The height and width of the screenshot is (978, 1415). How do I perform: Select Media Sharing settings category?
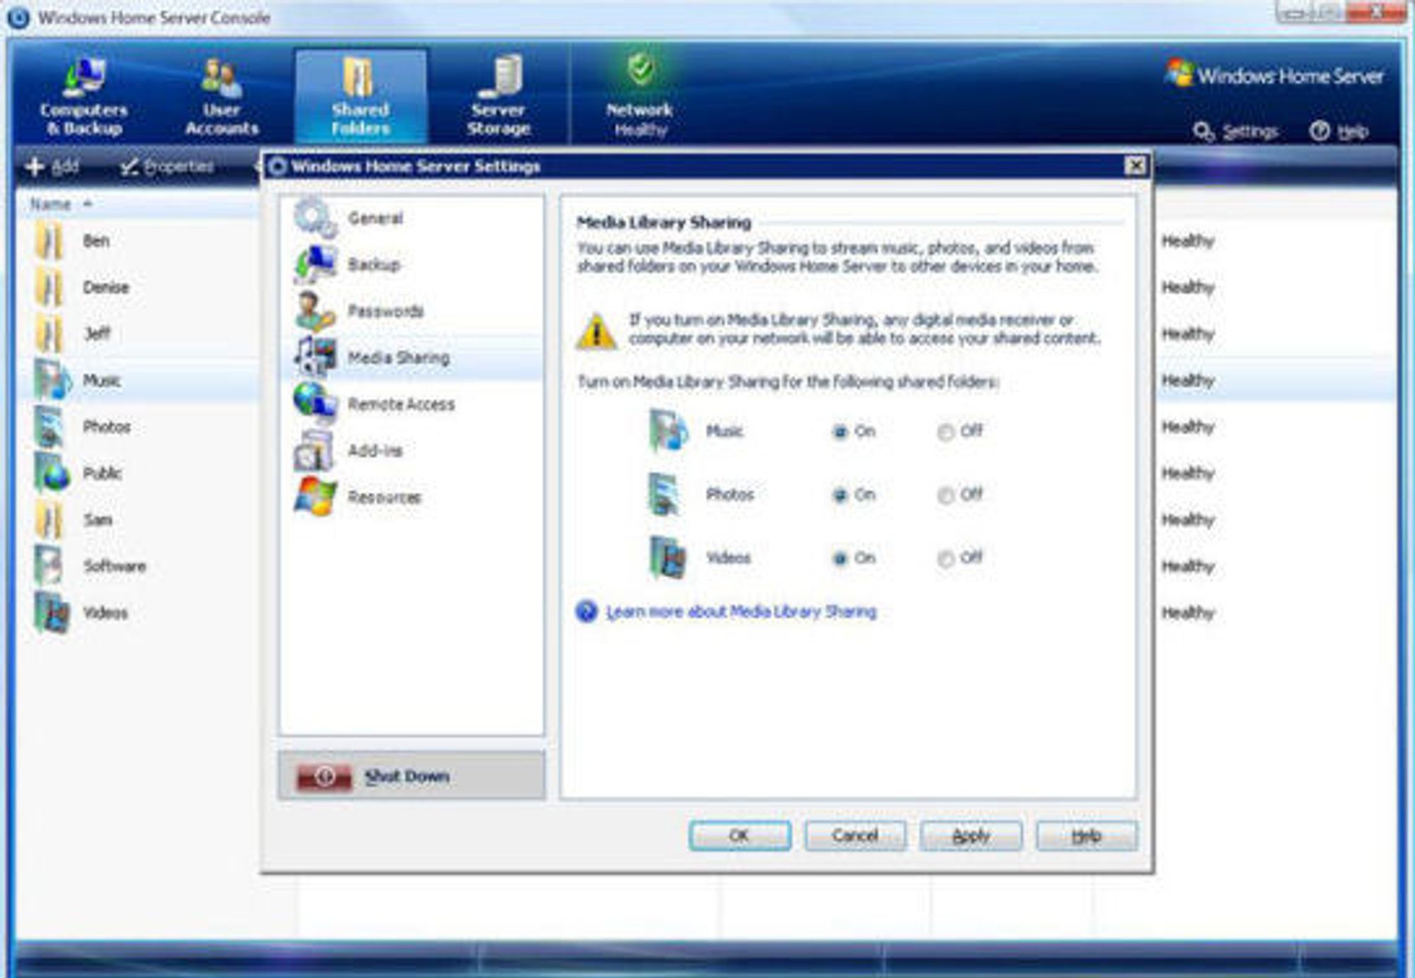(x=412, y=357)
